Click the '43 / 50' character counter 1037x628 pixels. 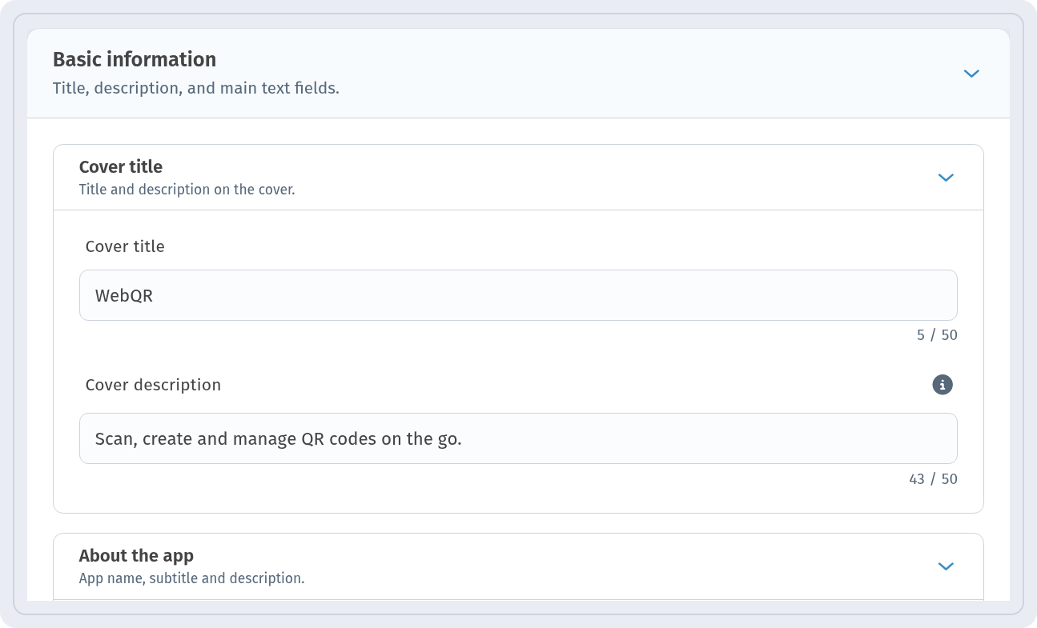click(x=933, y=479)
